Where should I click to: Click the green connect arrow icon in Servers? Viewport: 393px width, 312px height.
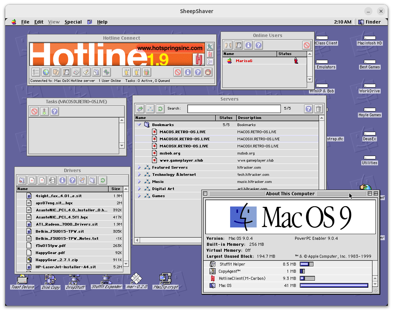pos(140,108)
